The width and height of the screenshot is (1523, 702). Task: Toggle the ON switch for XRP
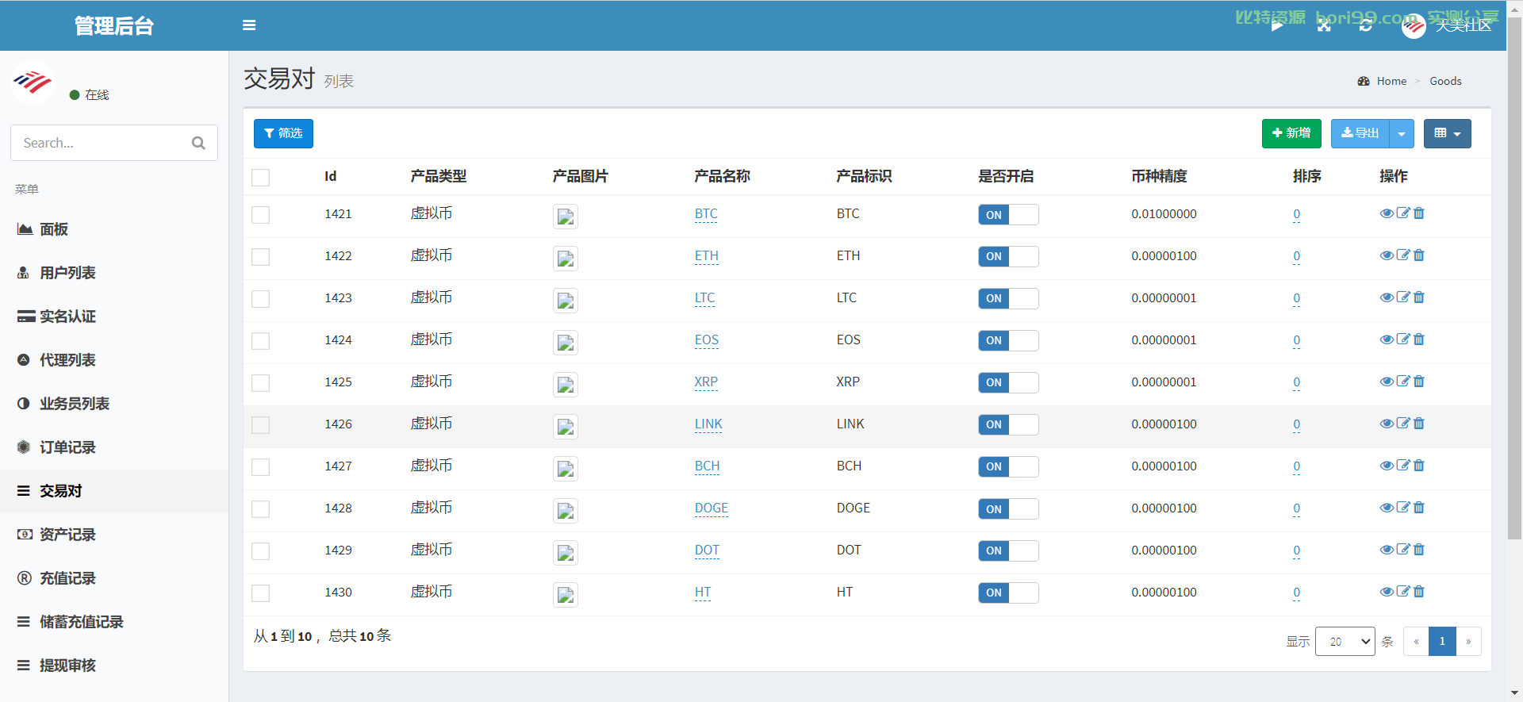point(1008,382)
